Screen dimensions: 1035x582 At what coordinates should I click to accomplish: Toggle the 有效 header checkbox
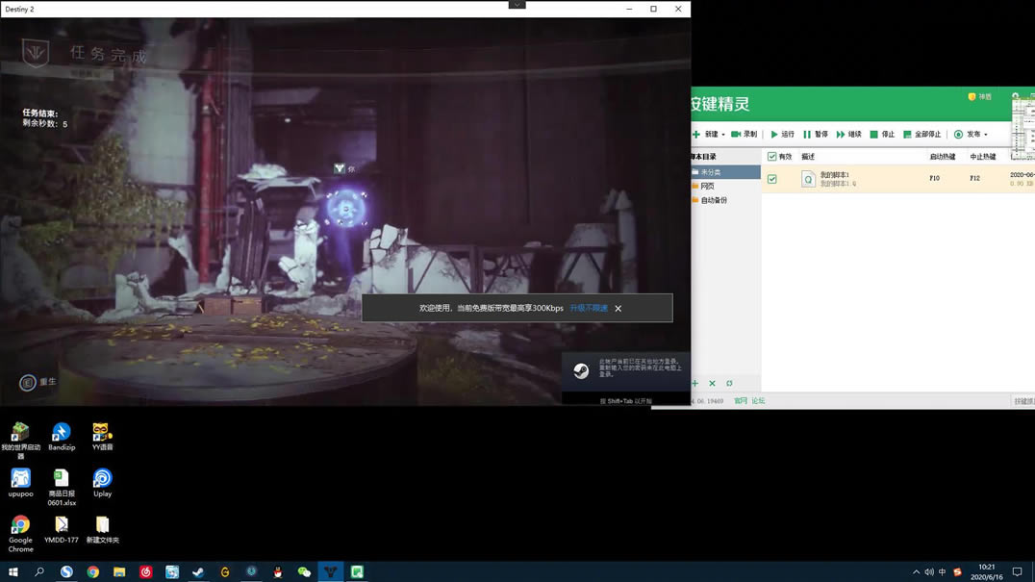pyautogui.click(x=772, y=157)
